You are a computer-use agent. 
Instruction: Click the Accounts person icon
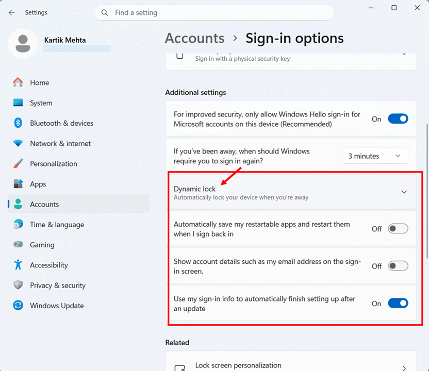coord(18,204)
